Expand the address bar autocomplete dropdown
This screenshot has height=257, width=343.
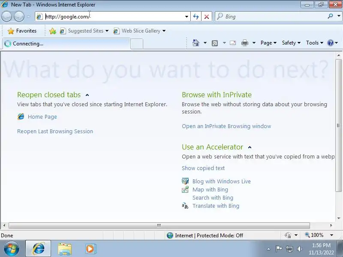187,17
